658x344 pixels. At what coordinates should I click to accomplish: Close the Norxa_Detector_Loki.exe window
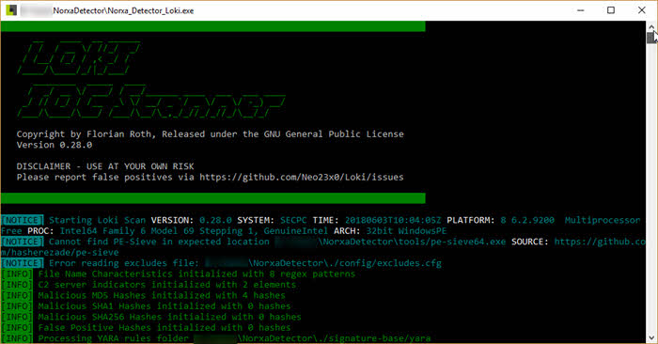click(x=642, y=10)
